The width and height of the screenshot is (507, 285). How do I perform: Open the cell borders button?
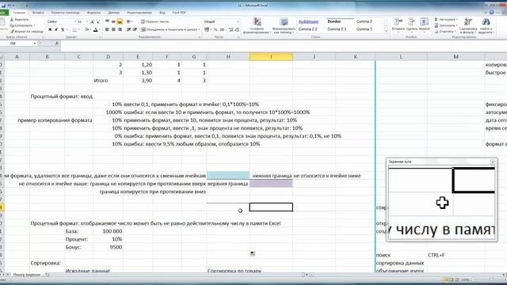(74, 30)
